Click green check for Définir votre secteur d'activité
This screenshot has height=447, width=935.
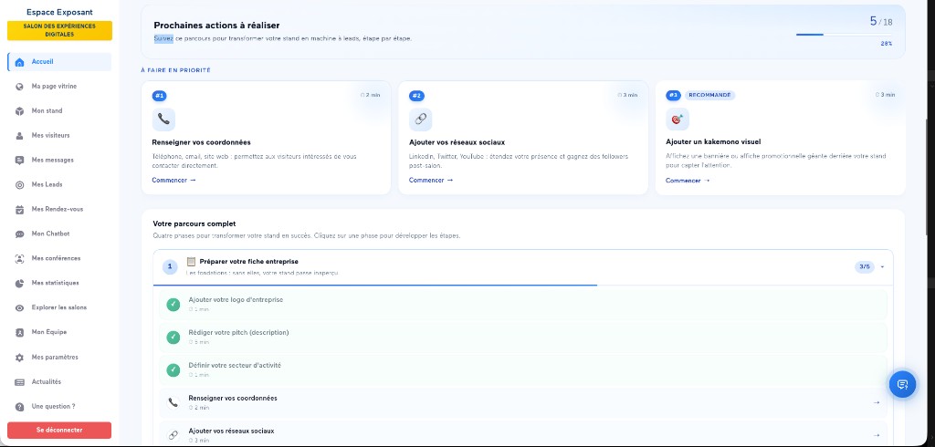click(173, 370)
